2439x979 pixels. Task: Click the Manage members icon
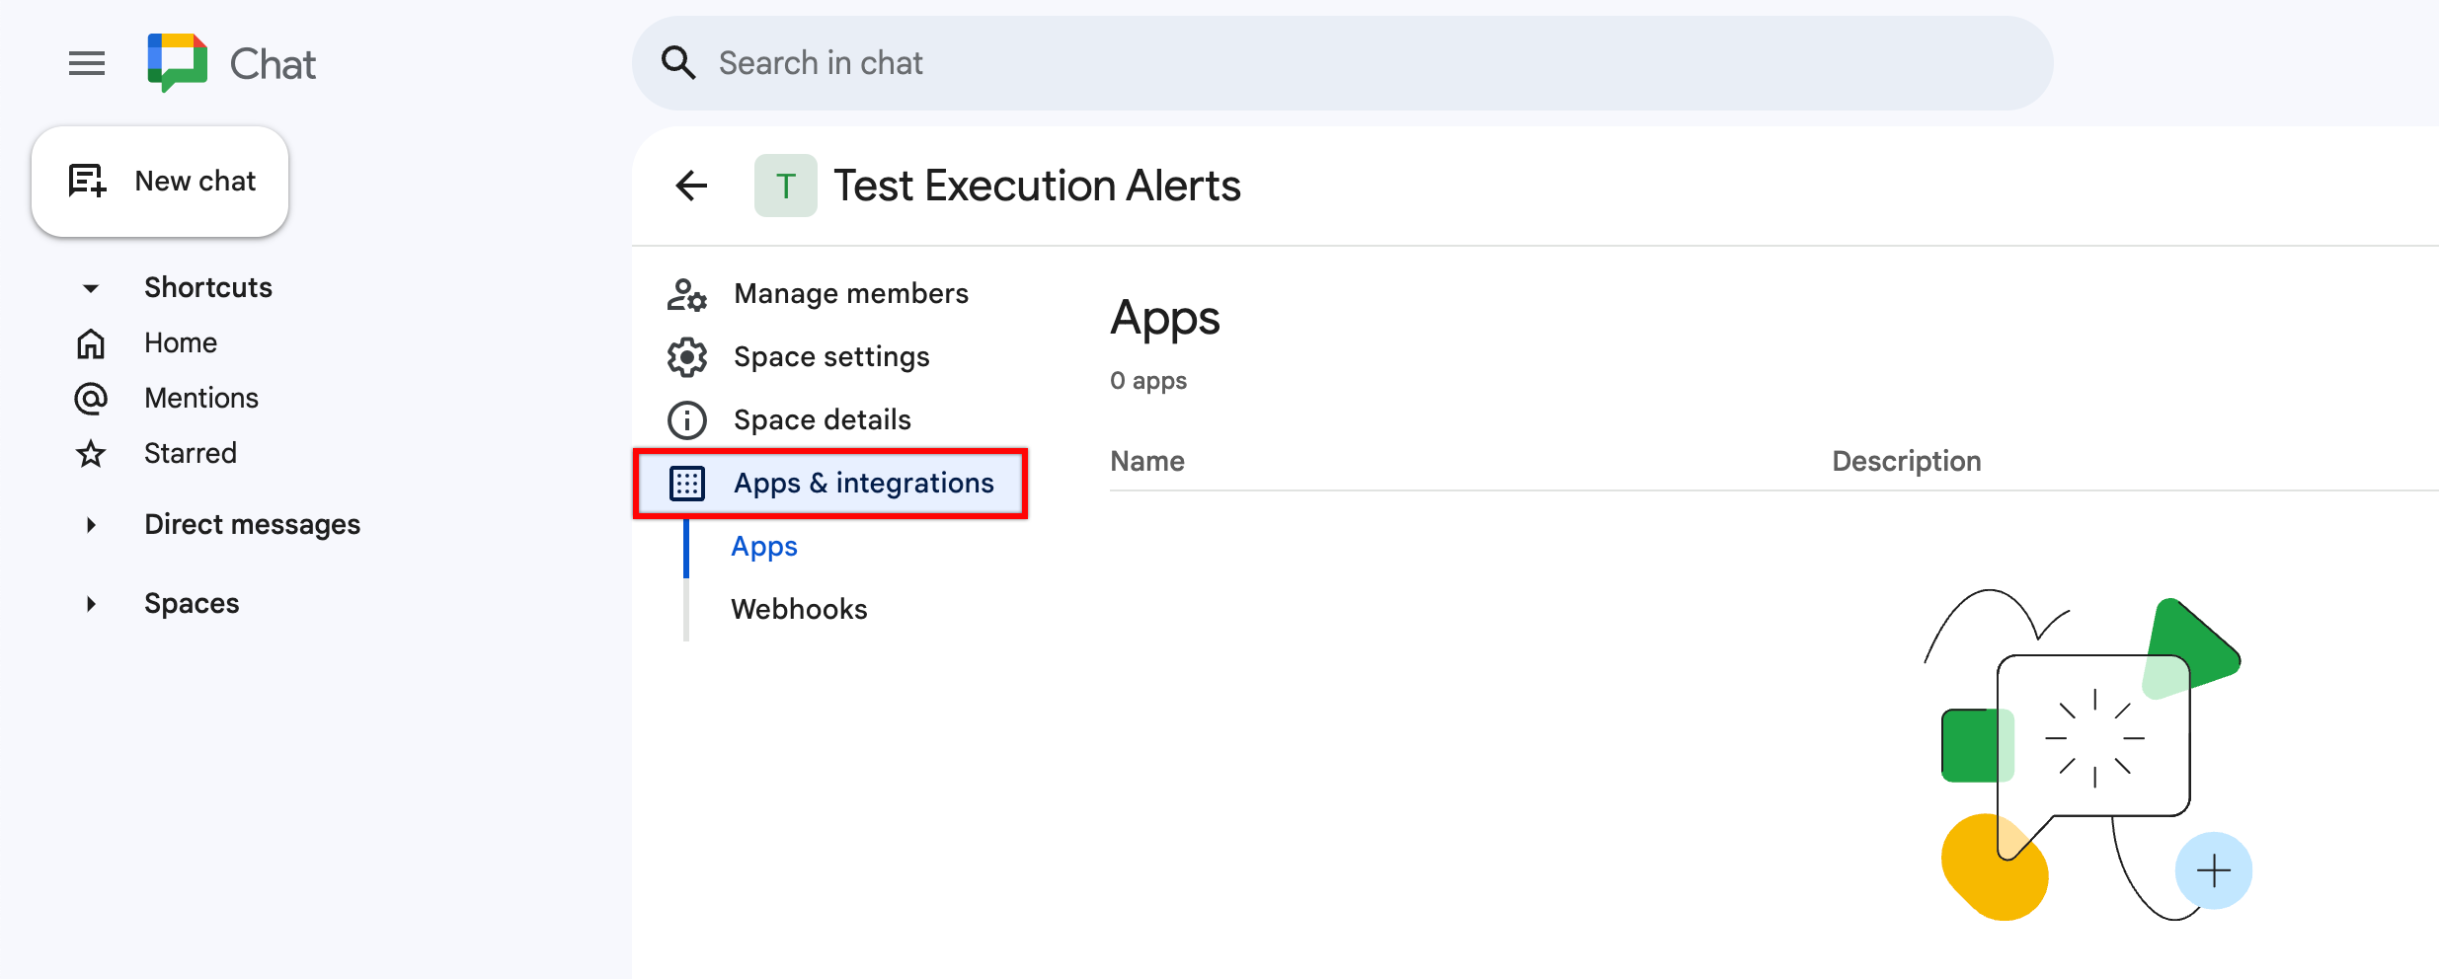tap(686, 293)
